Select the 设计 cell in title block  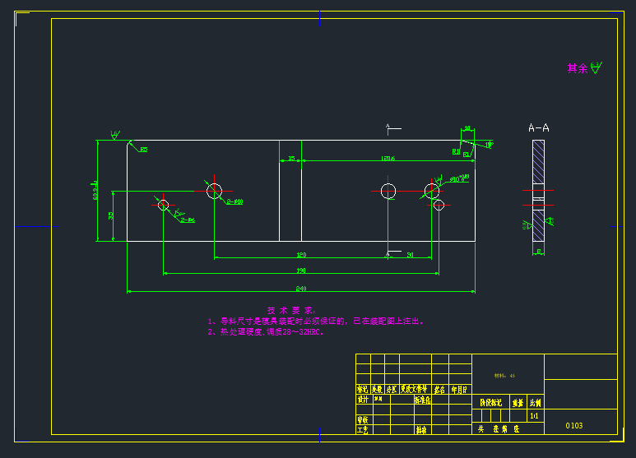(363, 400)
